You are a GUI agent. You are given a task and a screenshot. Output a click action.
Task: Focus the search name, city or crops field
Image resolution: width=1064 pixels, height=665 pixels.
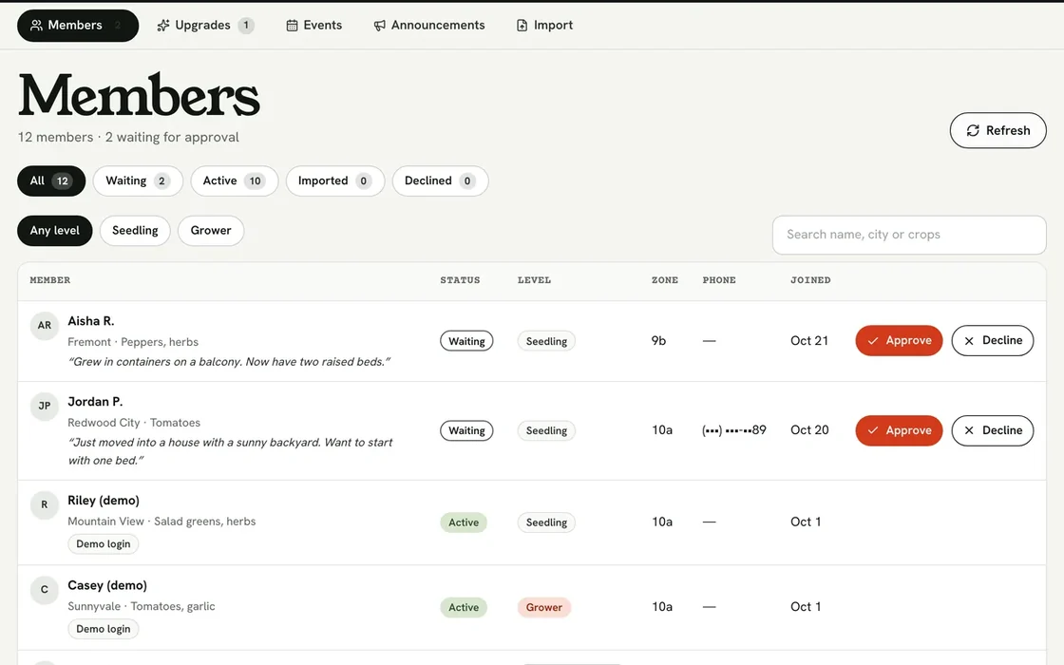(x=909, y=235)
